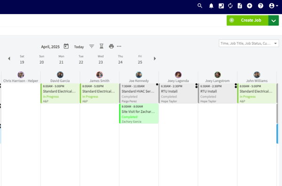Image resolution: width=282 pixels, height=186 pixels.
Task: Click Chris Harrison - Helper avatar
Action: (21, 75)
